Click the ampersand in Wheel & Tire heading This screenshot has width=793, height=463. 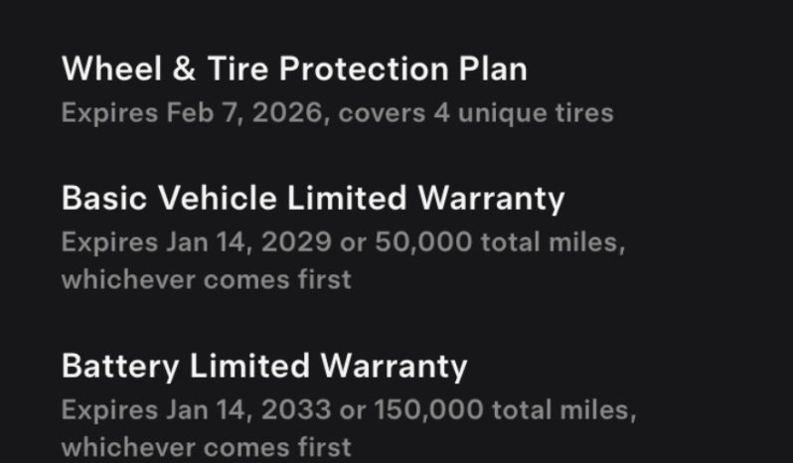pos(184,69)
